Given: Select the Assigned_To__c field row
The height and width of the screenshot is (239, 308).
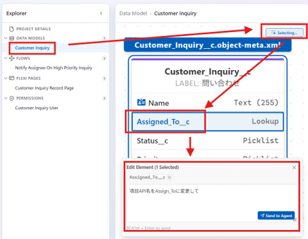Looking at the screenshot, I should (x=208, y=121).
